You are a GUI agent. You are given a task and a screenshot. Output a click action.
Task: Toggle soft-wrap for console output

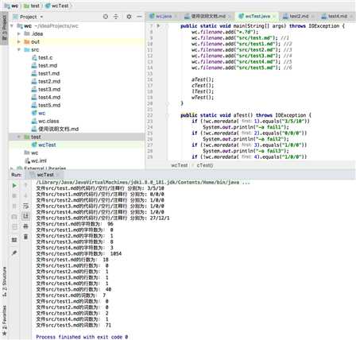coord(25,206)
